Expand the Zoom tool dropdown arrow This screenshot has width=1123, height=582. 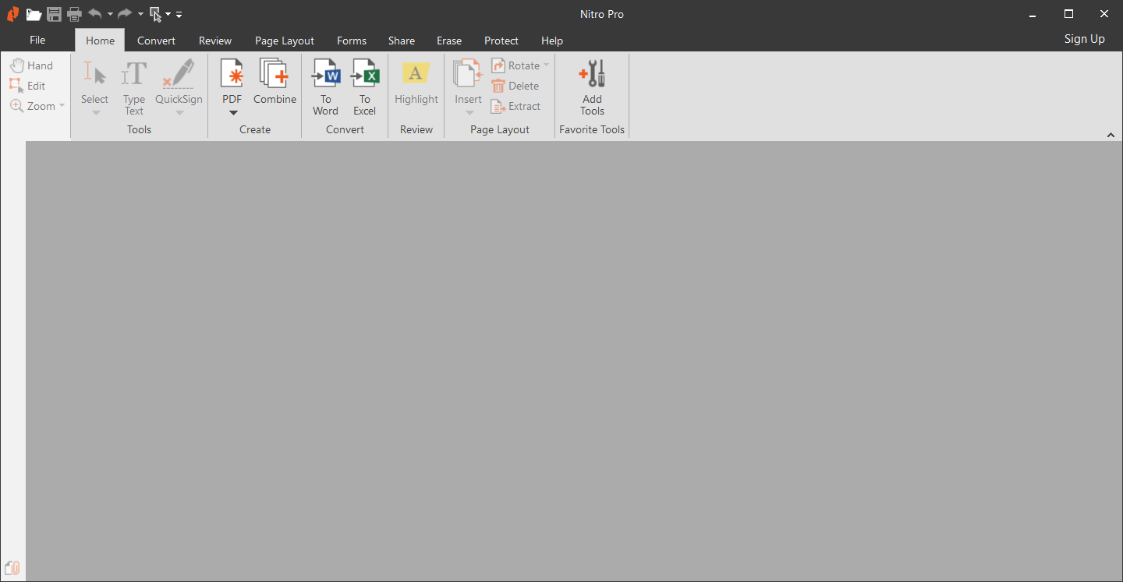tap(62, 106)
